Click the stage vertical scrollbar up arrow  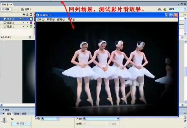185,42
